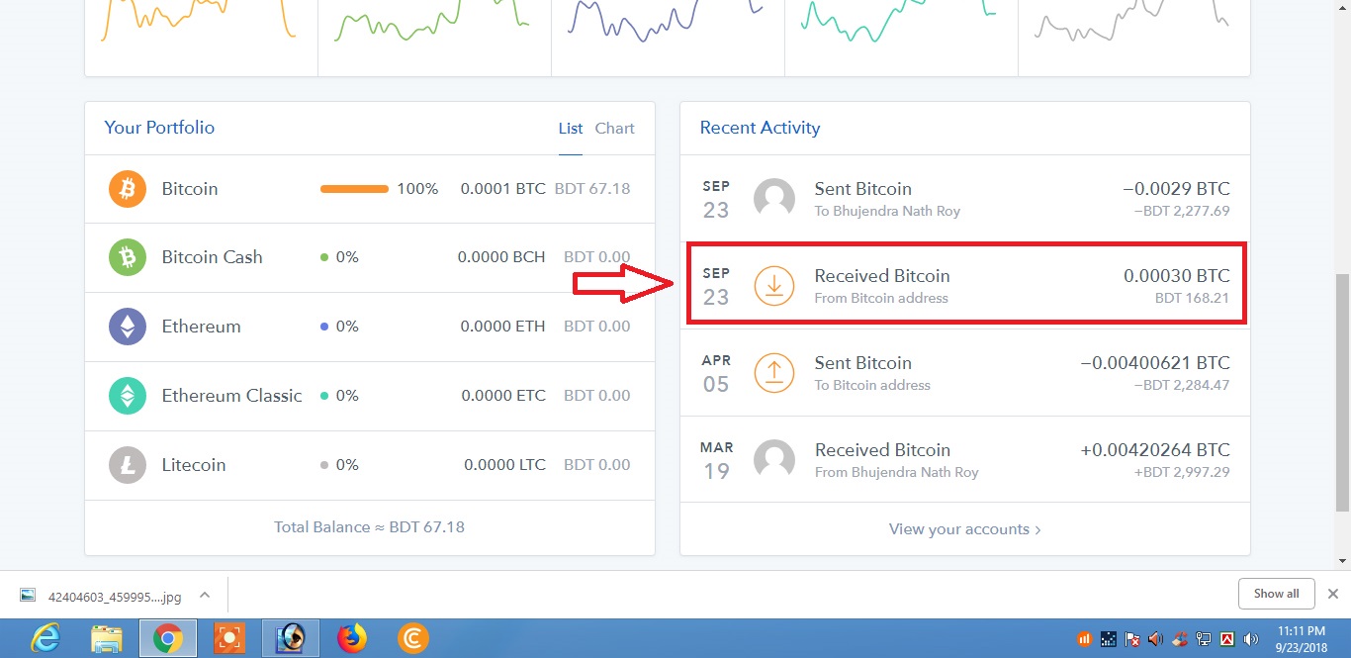The image size is (1351, 658).
Task: Switch portfolio to List view
Action: point(571,128)
